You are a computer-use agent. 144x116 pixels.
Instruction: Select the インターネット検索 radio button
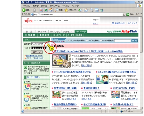click(69, 41)
